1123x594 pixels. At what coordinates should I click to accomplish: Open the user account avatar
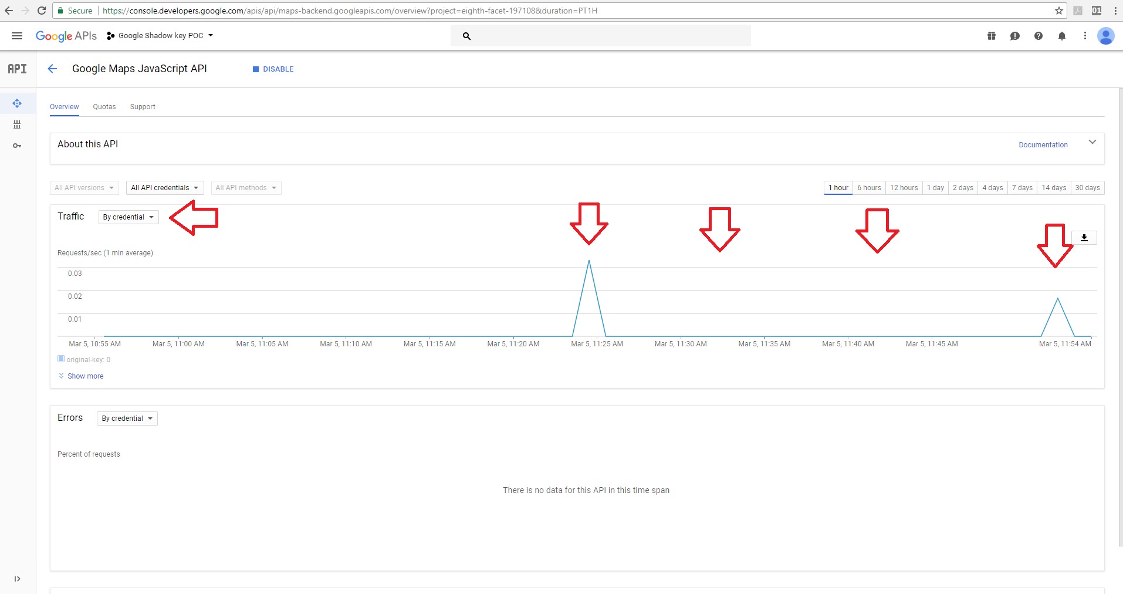[1106, 36]
